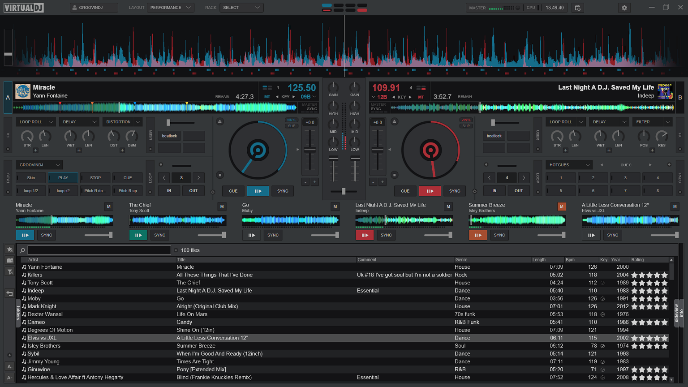Click next cue arrow beside CUE 0
688x387 pixels.
pyautogui.click(x=650, y=165)
